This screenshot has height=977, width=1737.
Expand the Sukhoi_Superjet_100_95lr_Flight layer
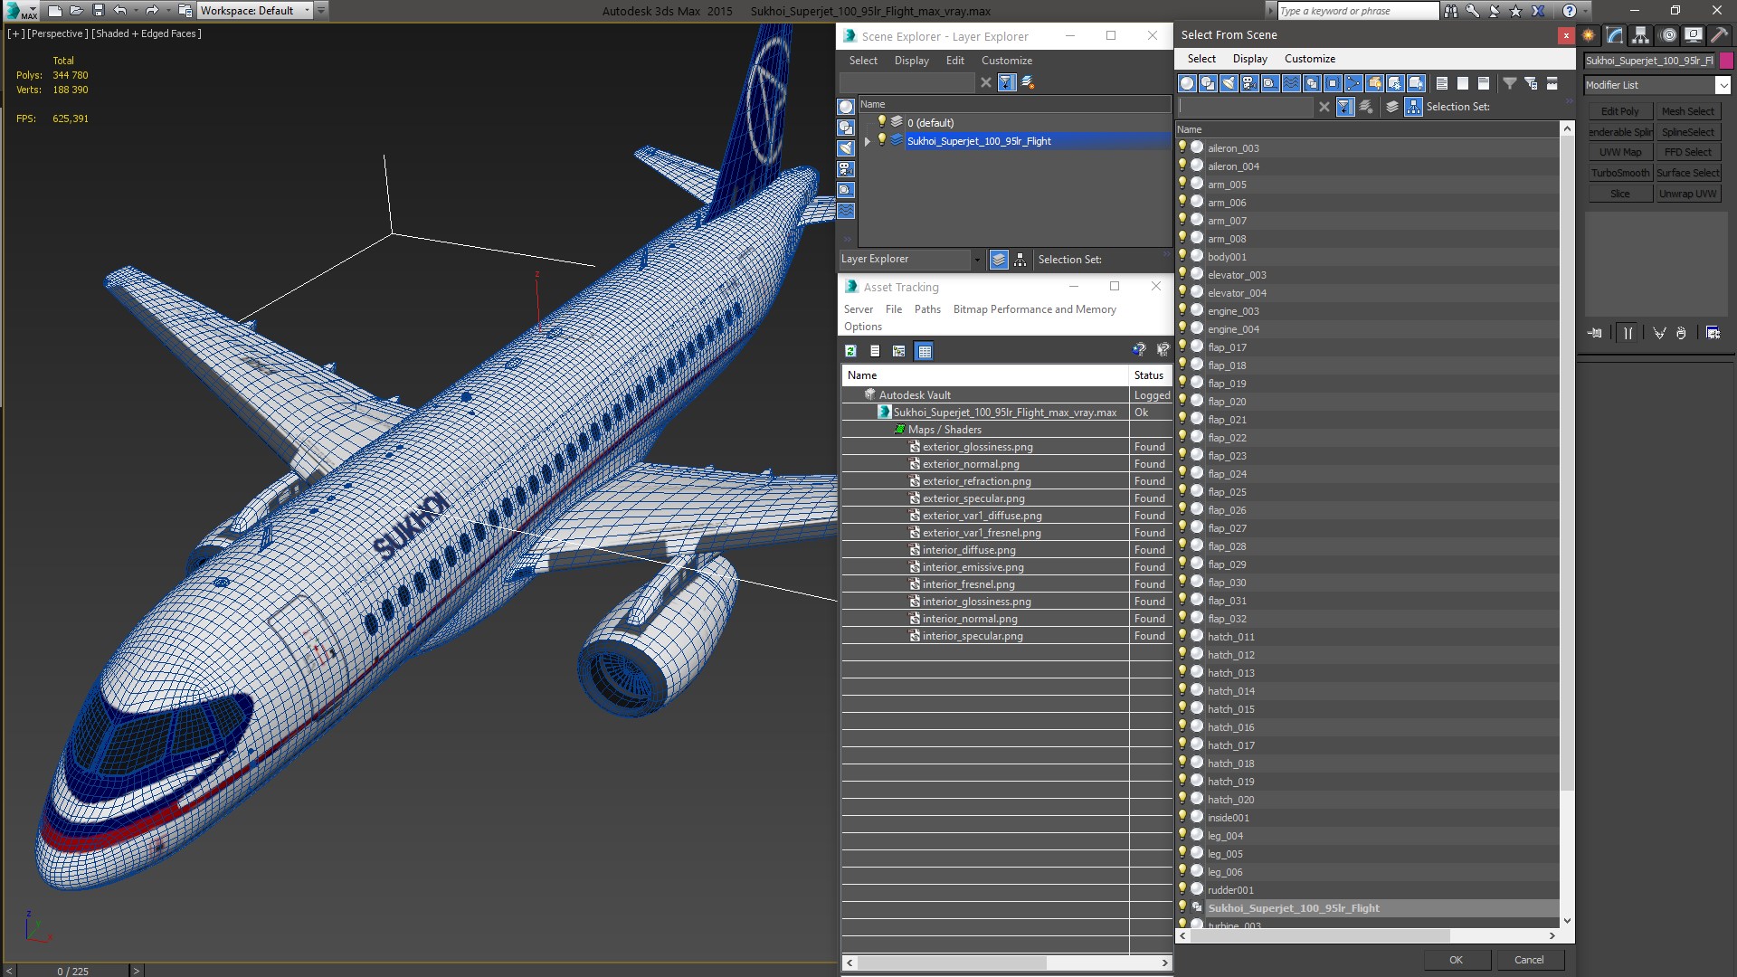coord(867,141)
